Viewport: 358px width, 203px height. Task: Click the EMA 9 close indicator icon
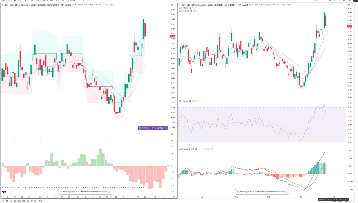pyautogui.click(x=190, y=8)
